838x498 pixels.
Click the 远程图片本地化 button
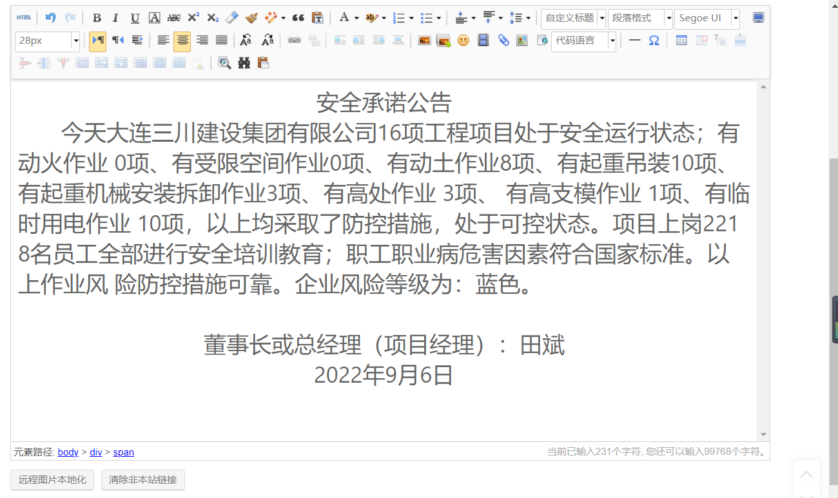coord(52,480)
